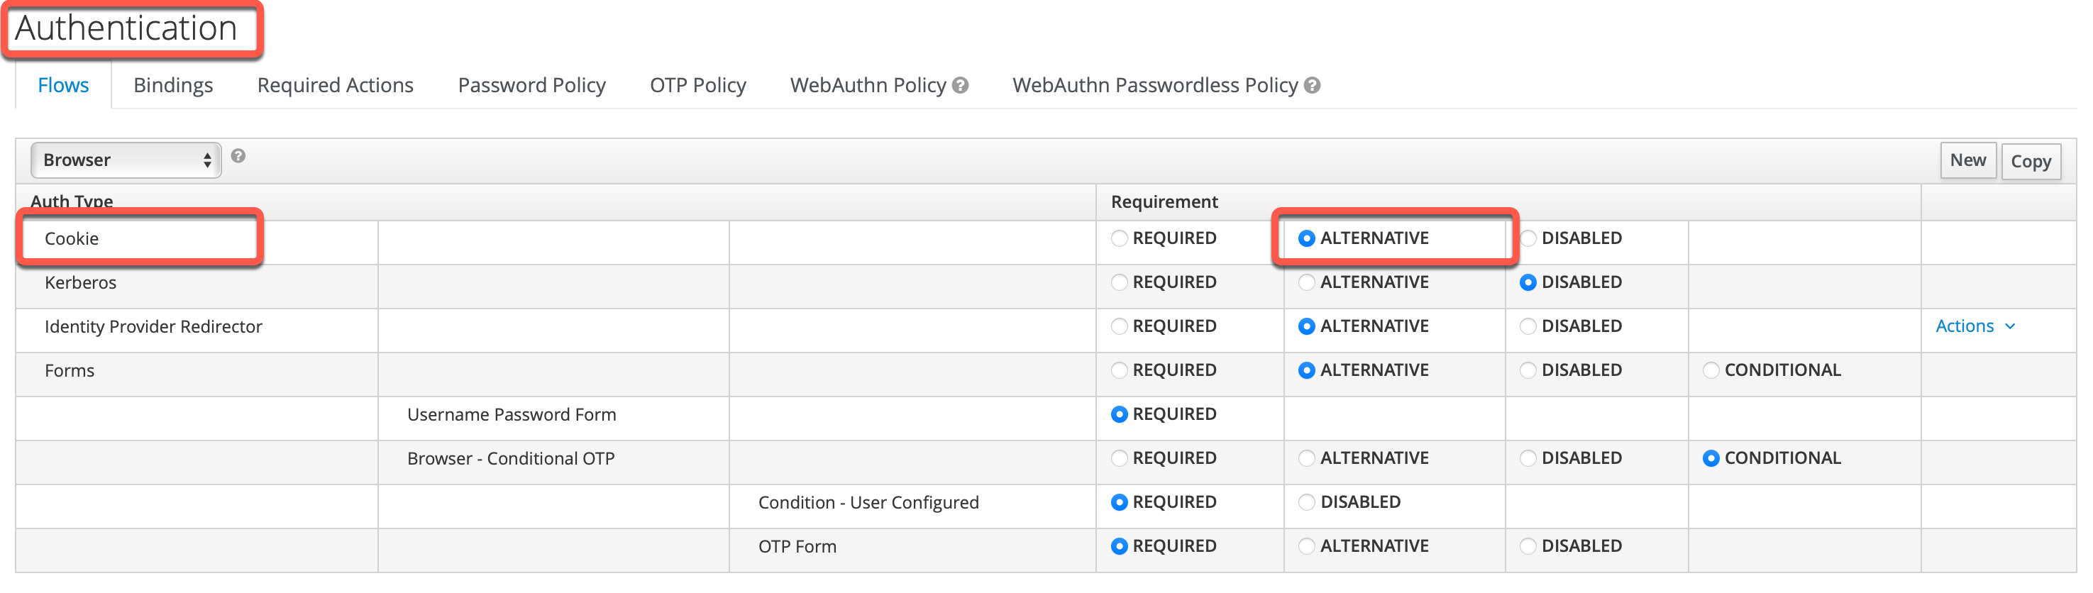
Task: Click help icon next to Browser flow selector
Action: tap(238, 156)
